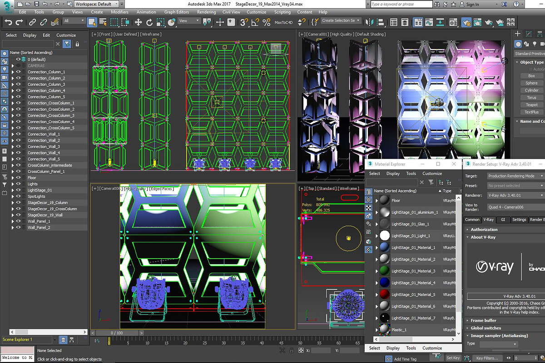The width and height of the screenshot is (545, 363).
Task: Switch to GI tab in Render Setup
Action: 503,220
